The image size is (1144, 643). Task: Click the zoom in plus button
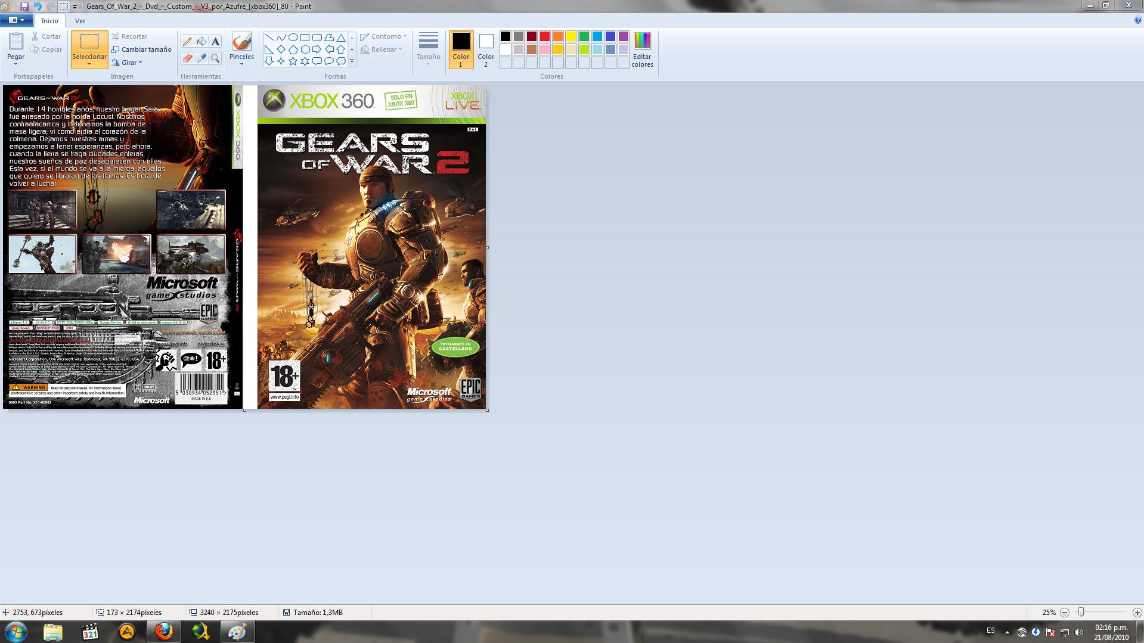[1137, 612]
